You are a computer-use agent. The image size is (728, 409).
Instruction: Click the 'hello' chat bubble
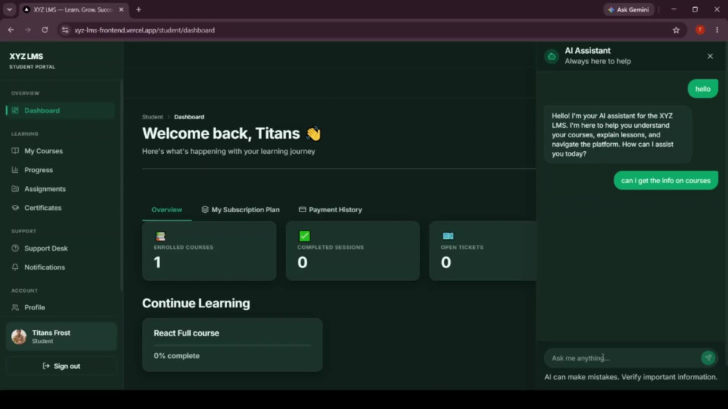point(703,89)
